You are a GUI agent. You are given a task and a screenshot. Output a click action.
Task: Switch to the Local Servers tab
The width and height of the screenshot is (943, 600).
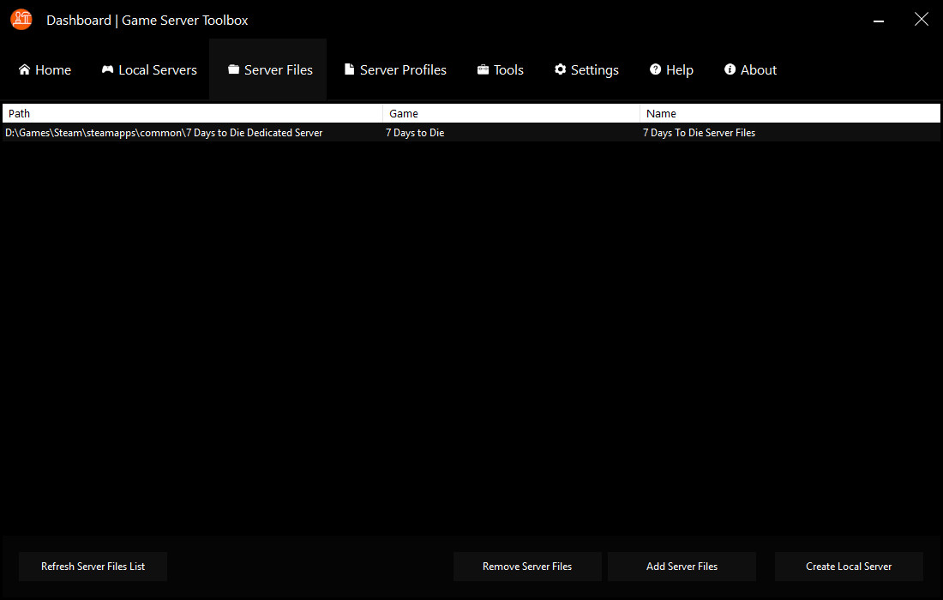click(x=148, y=69)
